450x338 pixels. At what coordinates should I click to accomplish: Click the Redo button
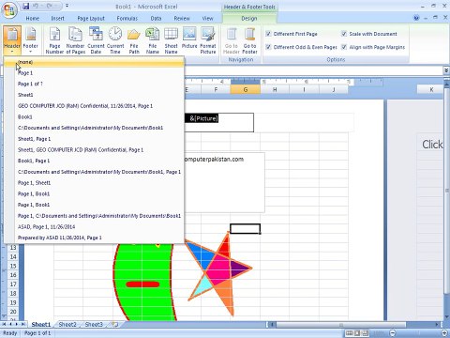tap(50, 6)
